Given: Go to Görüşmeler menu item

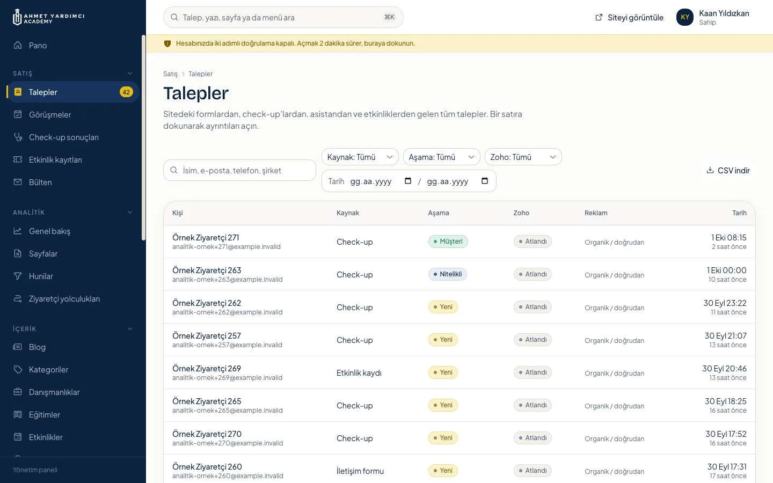Looking at the screenshot, I should [x=73, y=114].
